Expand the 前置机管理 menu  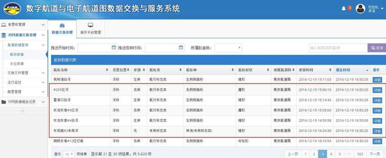[43, 24]
